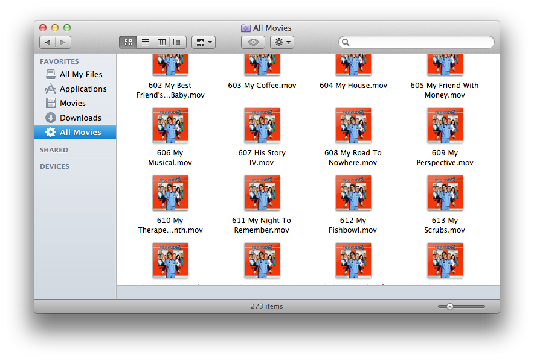The image size is (534, 361).
Task: Close the Finder window
Action: pyautogui.click(x=43, y=28)
